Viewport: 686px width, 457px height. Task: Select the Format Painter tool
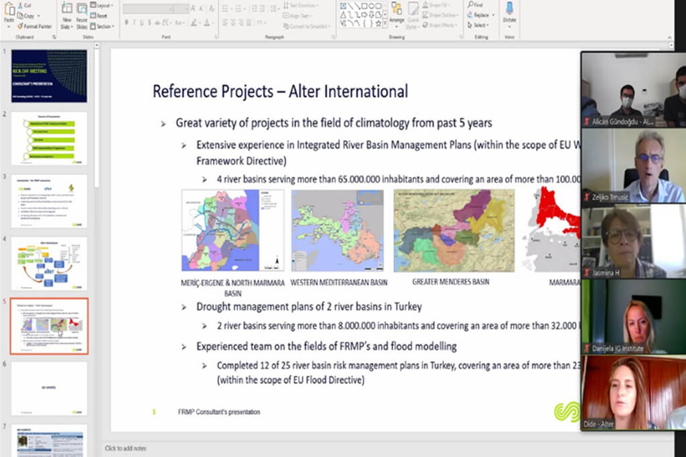click(x=33, y=26)
